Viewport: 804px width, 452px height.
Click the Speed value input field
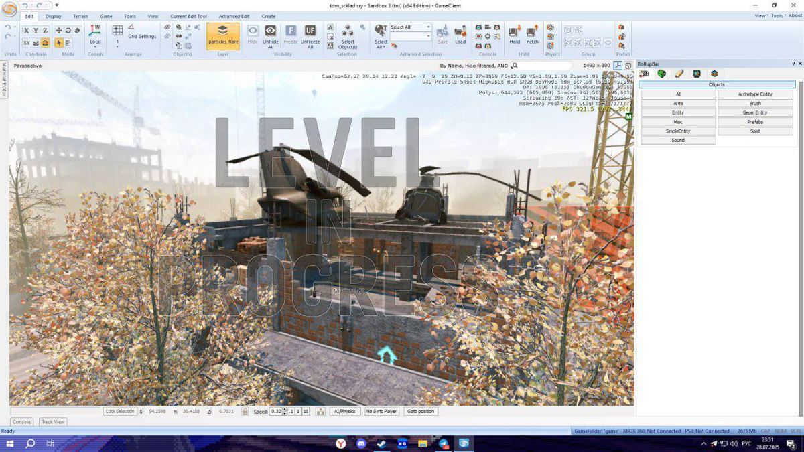(x=275, y=411)
